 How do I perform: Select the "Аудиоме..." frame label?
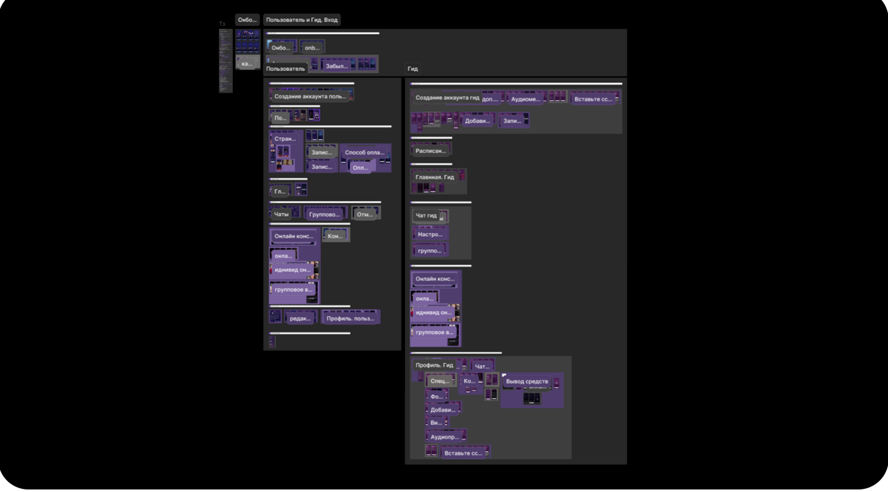pyautogui.click(x=526, y=99)
